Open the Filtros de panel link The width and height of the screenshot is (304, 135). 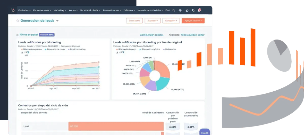pyautogui.click(x=29, y=35)
